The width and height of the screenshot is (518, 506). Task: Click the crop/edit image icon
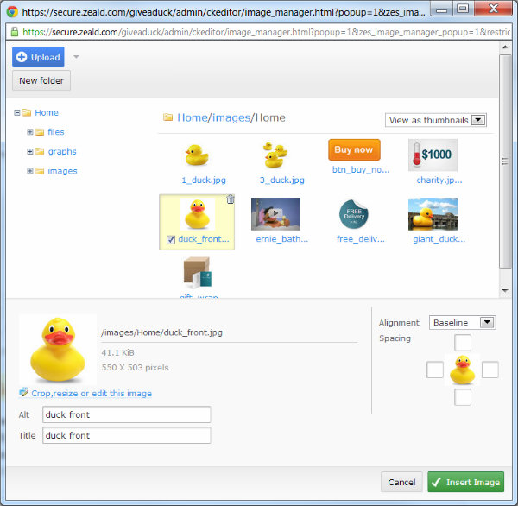click(x=24, y=392)
